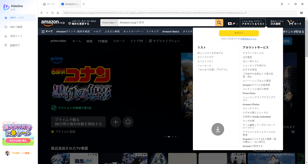The image size is (308, 164).
Task: Open ほしい物リスト link
Action: pos(251,61)
